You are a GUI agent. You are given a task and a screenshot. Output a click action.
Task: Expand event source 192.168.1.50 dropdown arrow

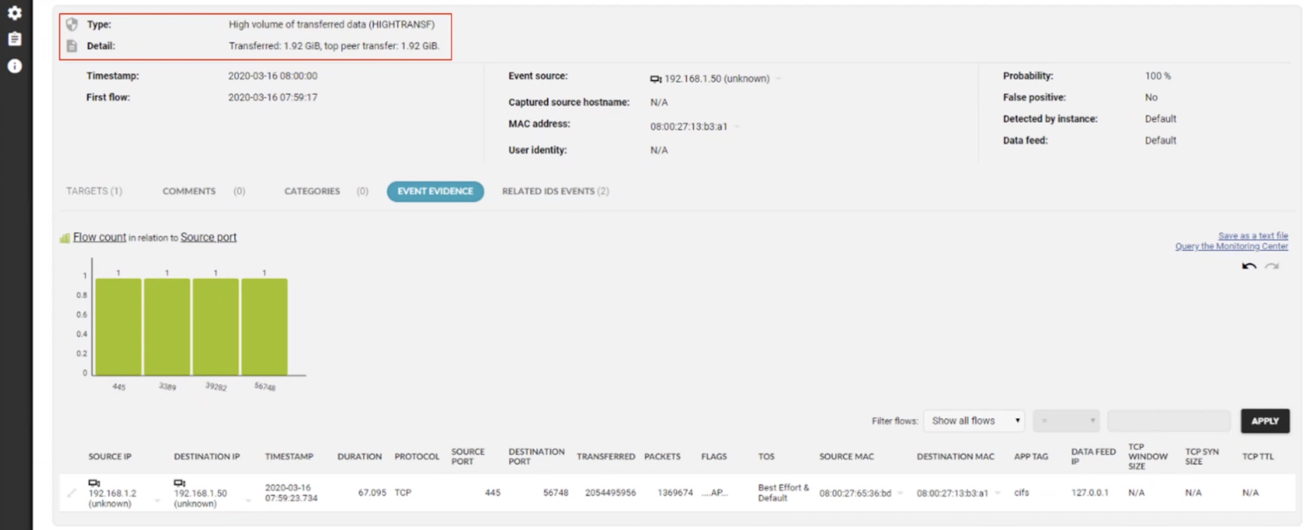(779, 79)
